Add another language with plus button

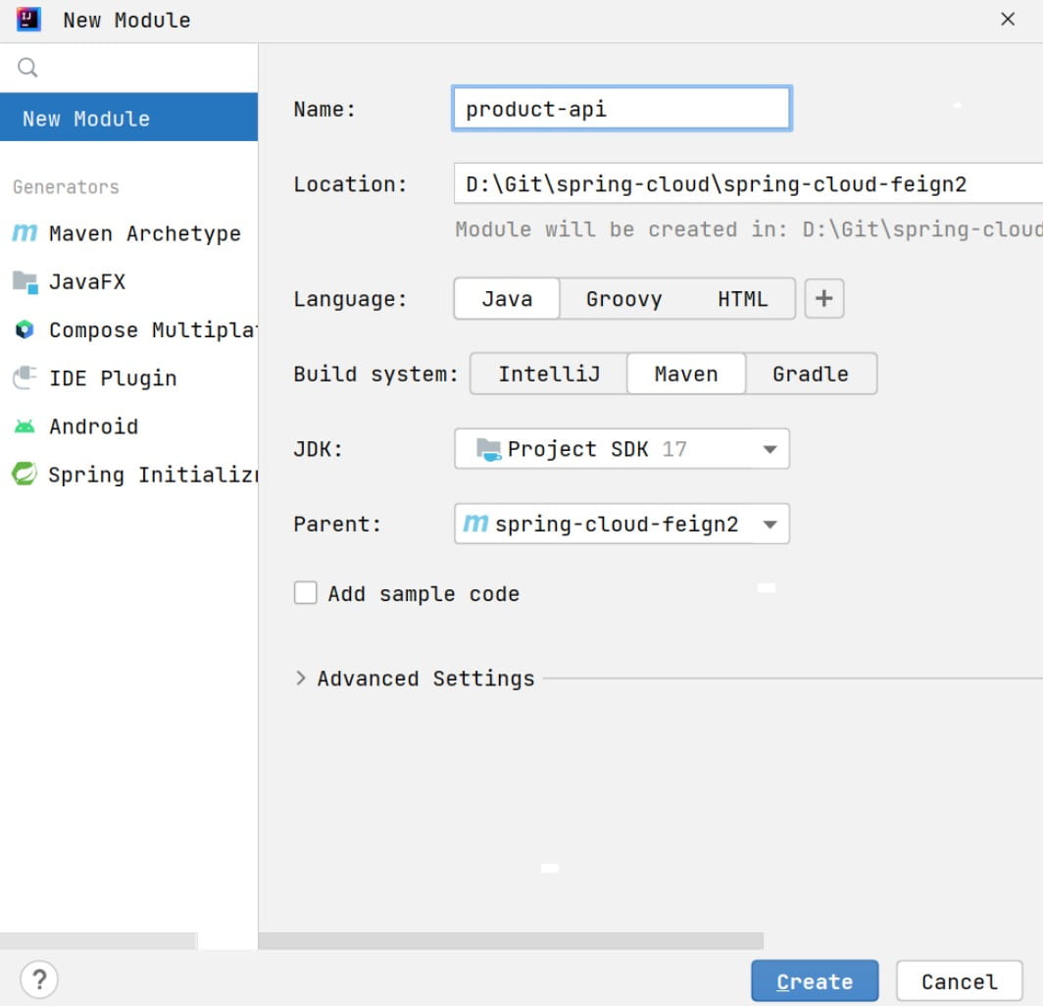(823, 299)
